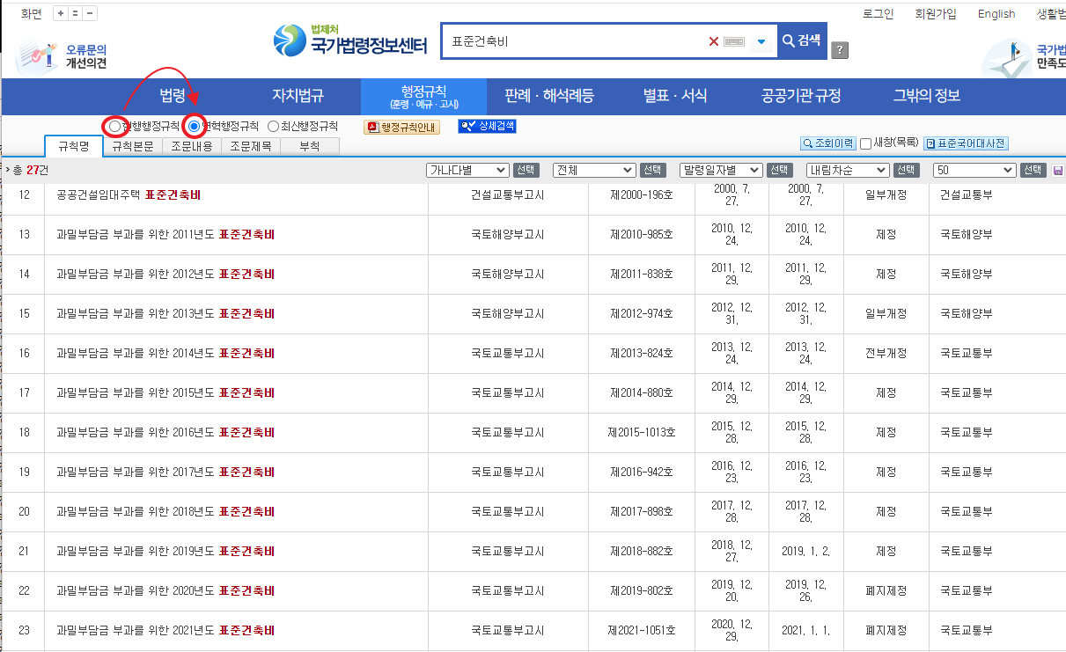1066x652 pixels.
Task: Switch to the 조문내용 tab
Action: click(192, 147)
